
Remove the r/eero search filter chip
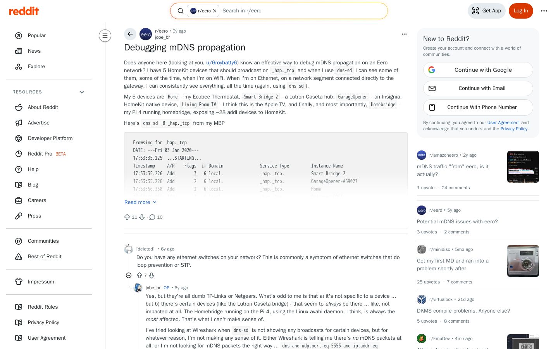[x=215, y=11]
